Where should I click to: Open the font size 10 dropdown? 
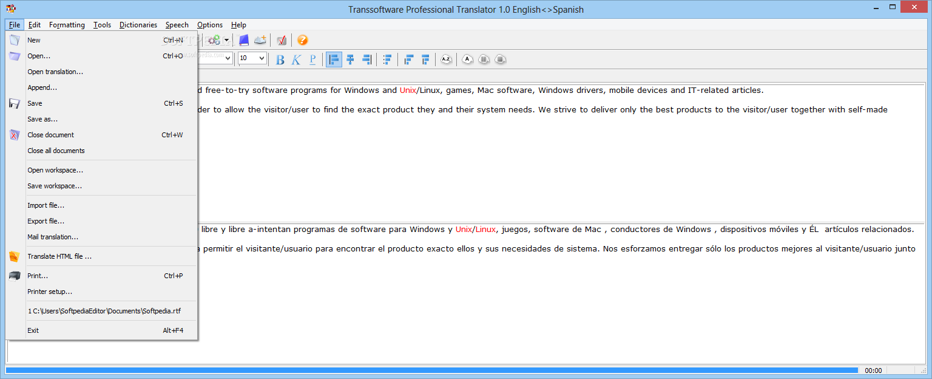pyautogui.click(x=262, y=58)
